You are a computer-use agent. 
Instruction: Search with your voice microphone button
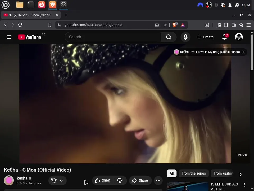click(x=185, y=37)
